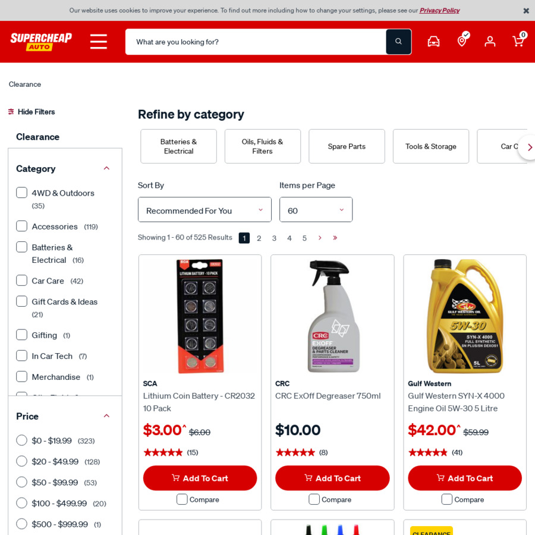The height and width of the screenshot is (535, 535).
Task: Select the $20 - $49.99 price option
Action: 22,461
